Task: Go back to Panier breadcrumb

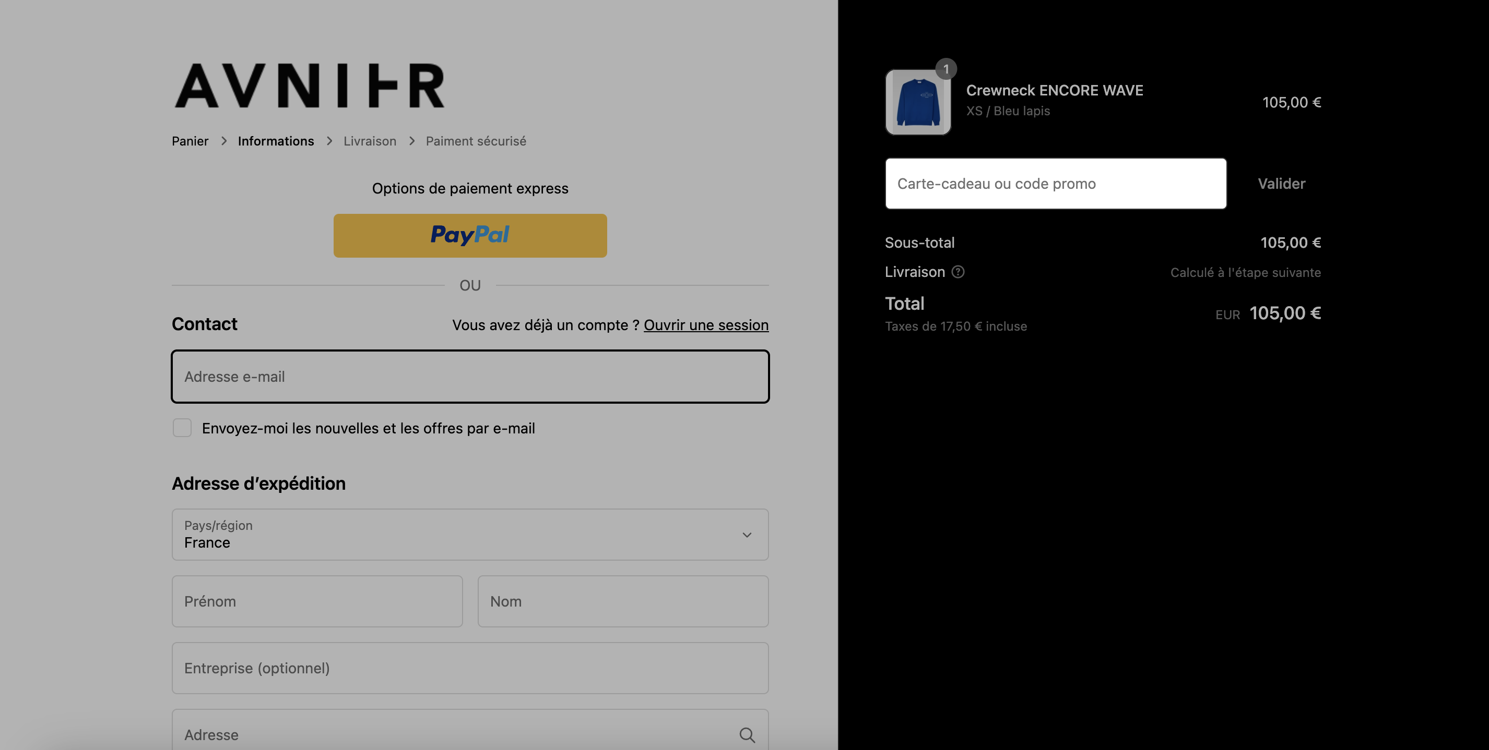Action: (x=190, y=141)
